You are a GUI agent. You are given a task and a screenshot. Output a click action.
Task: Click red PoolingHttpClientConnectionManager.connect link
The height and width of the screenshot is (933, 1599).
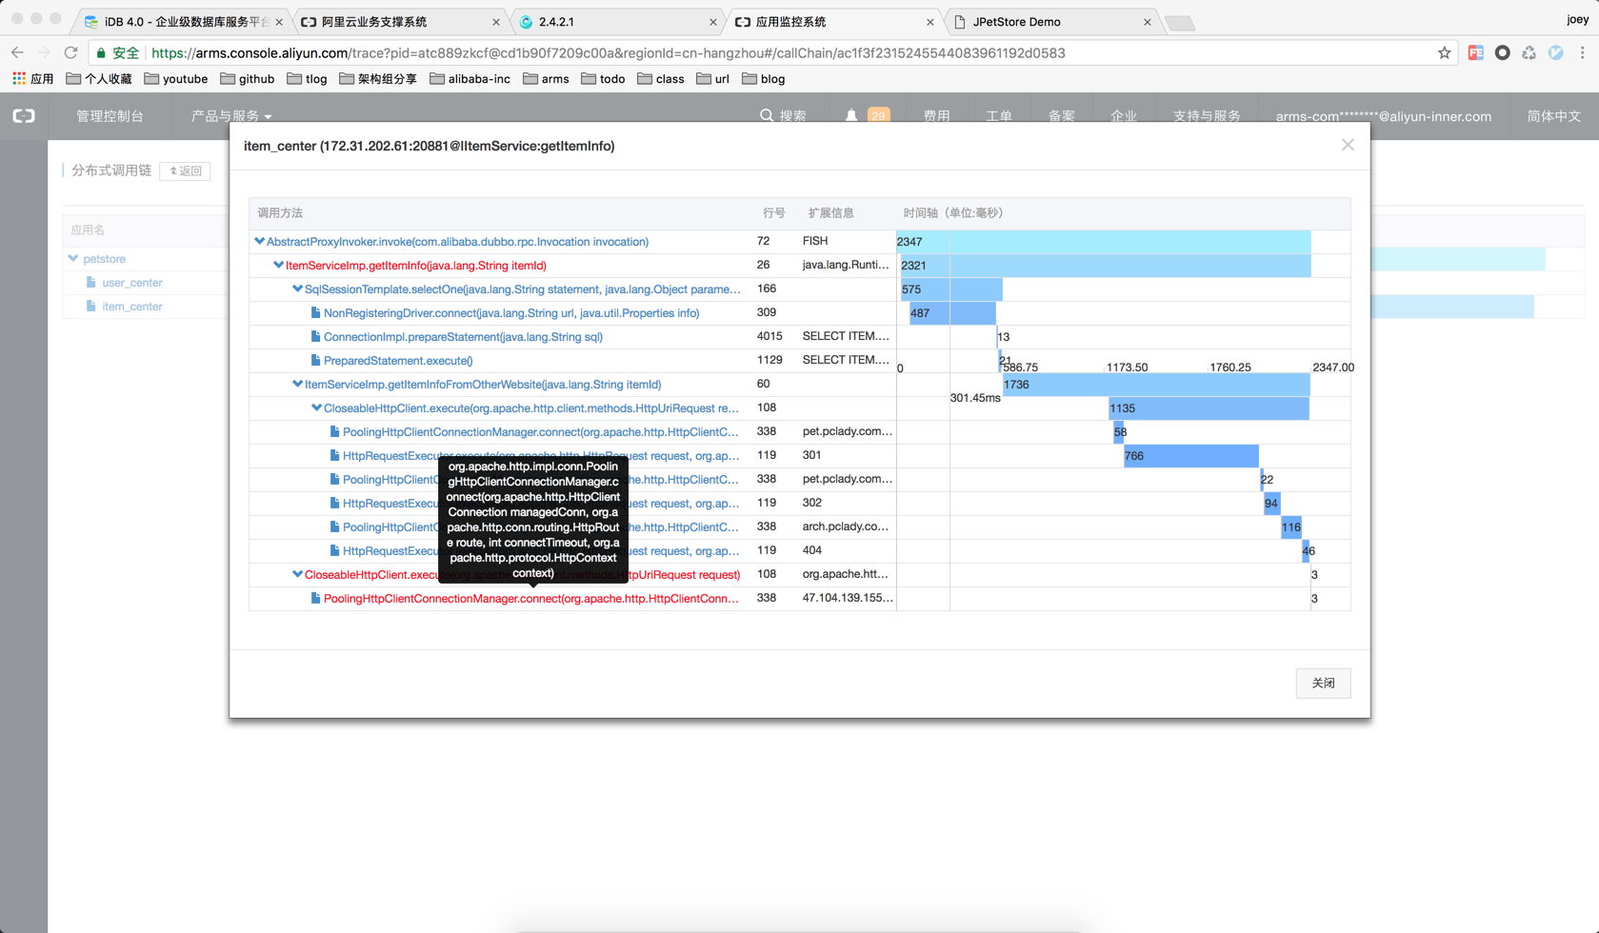point(531,599)
